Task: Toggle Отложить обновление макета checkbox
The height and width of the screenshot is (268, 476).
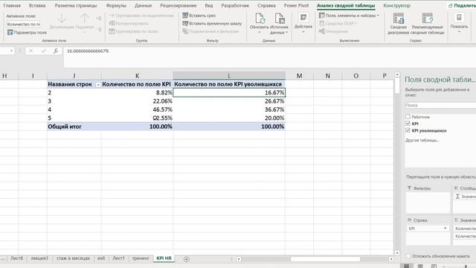Action: pos(408,256)
